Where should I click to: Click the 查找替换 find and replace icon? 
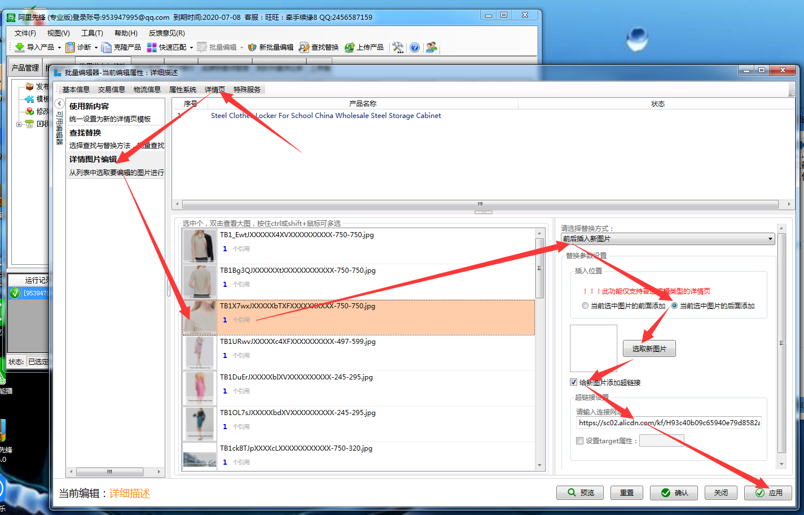[x=304, y=47]
